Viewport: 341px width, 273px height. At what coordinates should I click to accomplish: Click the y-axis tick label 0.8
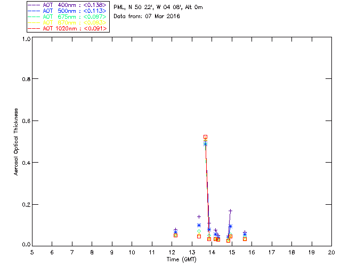[26, 79]
